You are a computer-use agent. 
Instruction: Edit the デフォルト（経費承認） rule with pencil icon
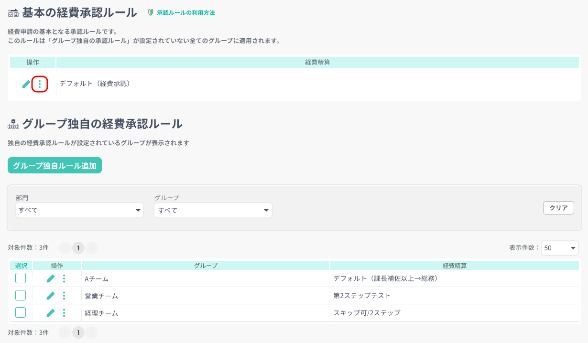[26, 84]
